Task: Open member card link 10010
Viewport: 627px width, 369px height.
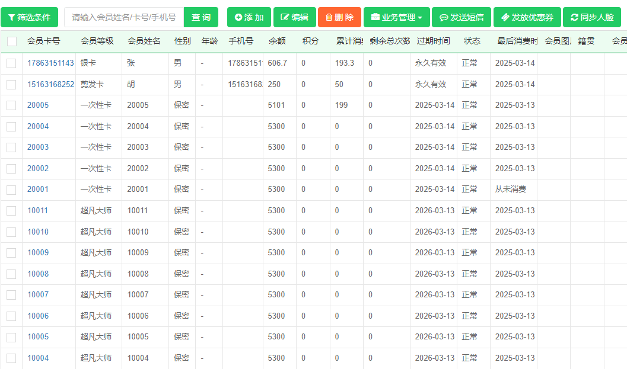Action: (38, 232)
